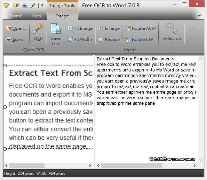The image size is (207, 180).
Task: Click text pane scroll left arrow
Action: (x=98, y=165)
